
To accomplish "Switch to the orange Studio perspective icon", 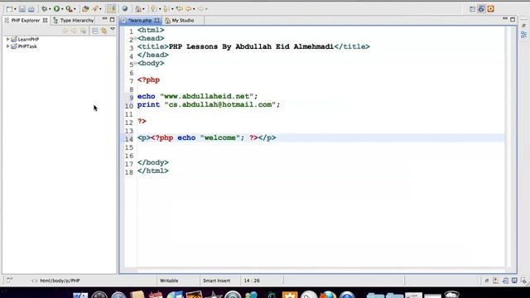I will point(491,9).
